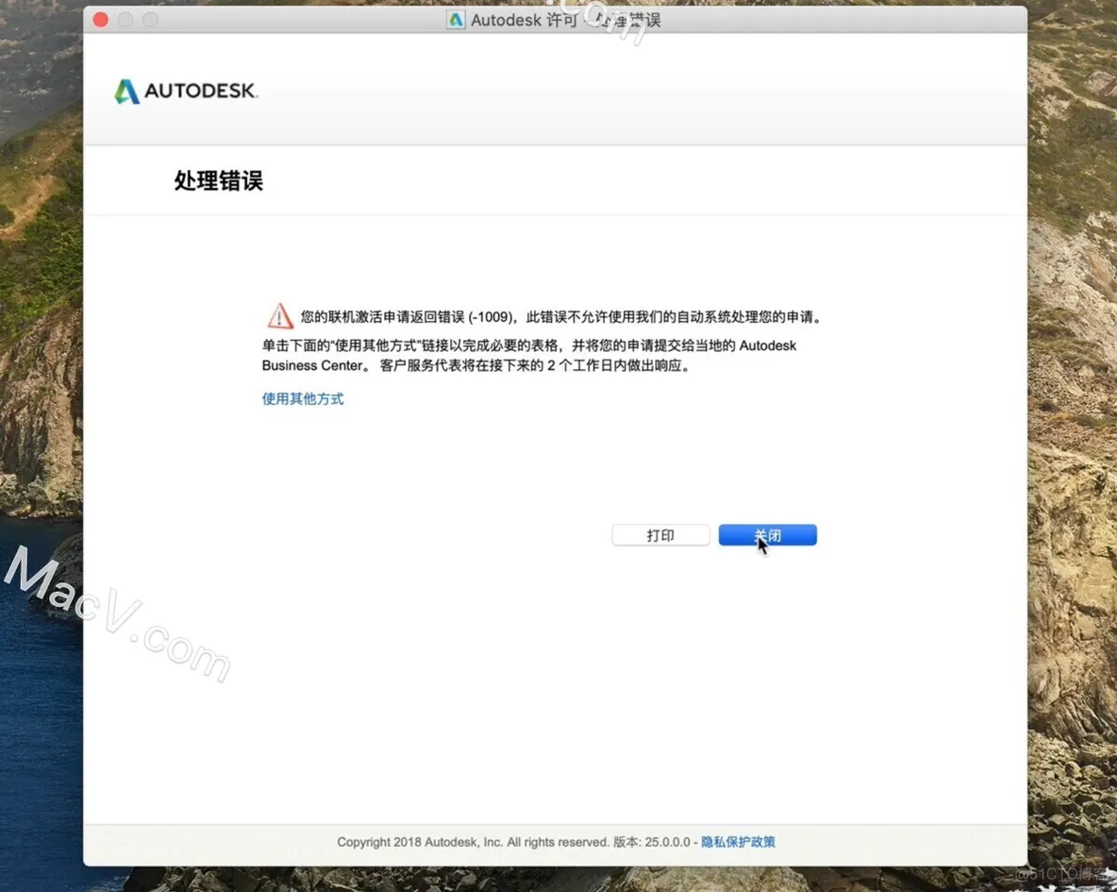Screen dimensions: 1117x892
Task: Click the red warning triangle icon
Action: point(280,316)
